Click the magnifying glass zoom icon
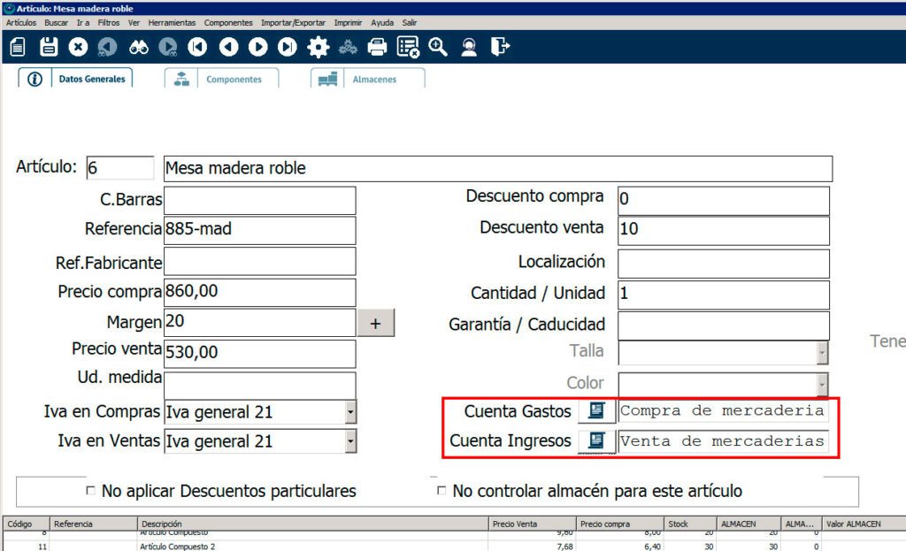Screen dimensions: 906x551 (438, 47)
